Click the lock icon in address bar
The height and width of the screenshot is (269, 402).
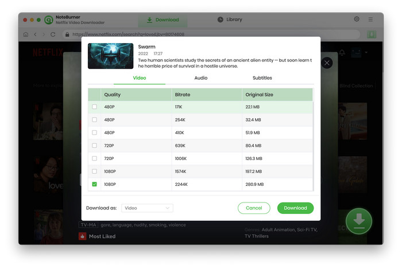click(67, 34)
